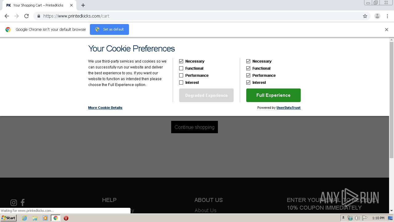The width and height of the screenshot is (394, 222).
Task: Launch Internet Explorer from taskbar
Action: (24, 218)
